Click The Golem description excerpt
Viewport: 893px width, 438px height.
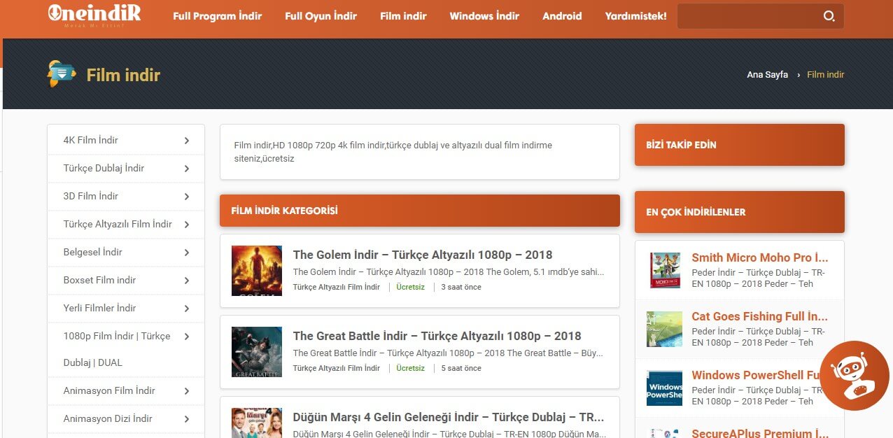click(449, 271)
